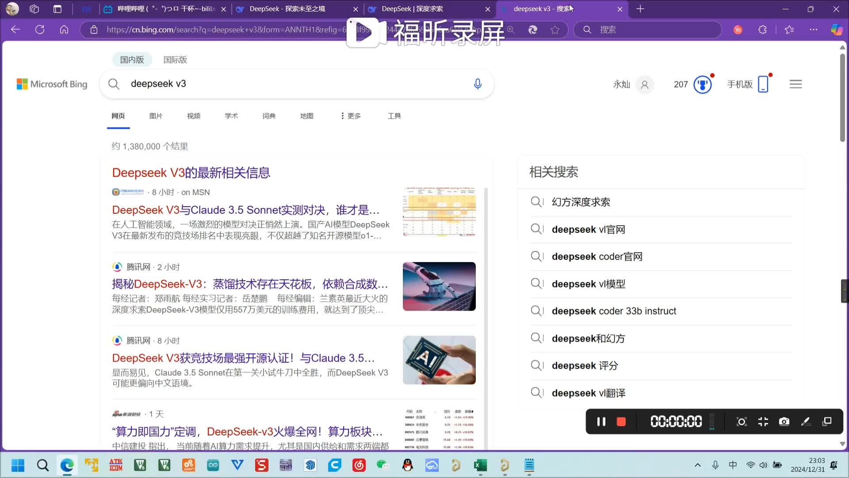This screenshot has height=478, width=849.
Task: Open DeepSeek V3获竞技场最强开源认证 article
Action: (243, 358)
